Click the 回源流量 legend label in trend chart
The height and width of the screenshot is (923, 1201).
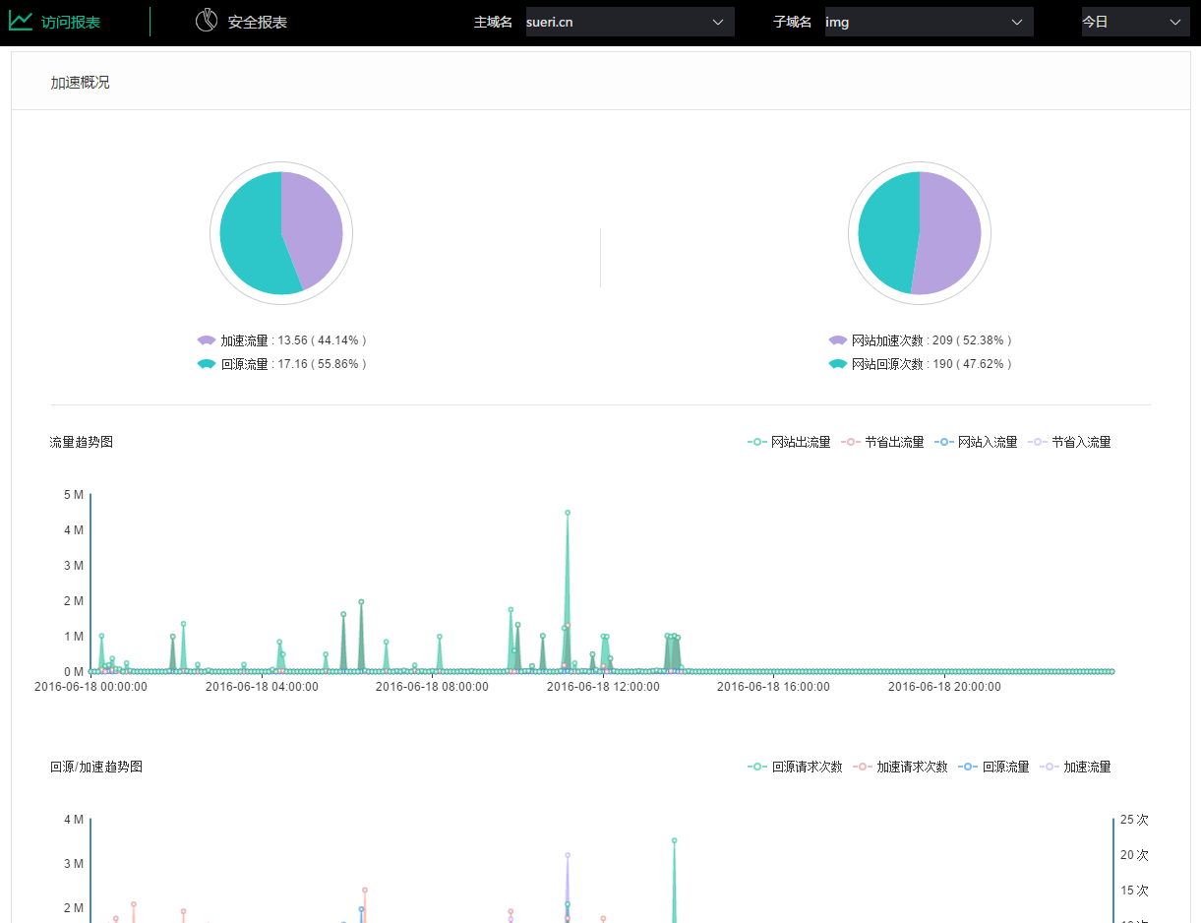1005,767
